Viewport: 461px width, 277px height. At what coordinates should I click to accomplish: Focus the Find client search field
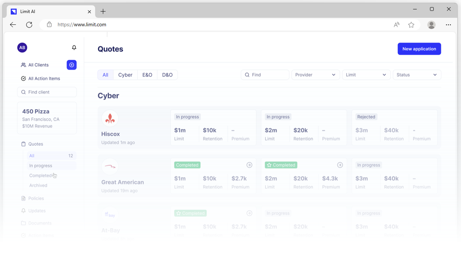(x=47, y=92)
